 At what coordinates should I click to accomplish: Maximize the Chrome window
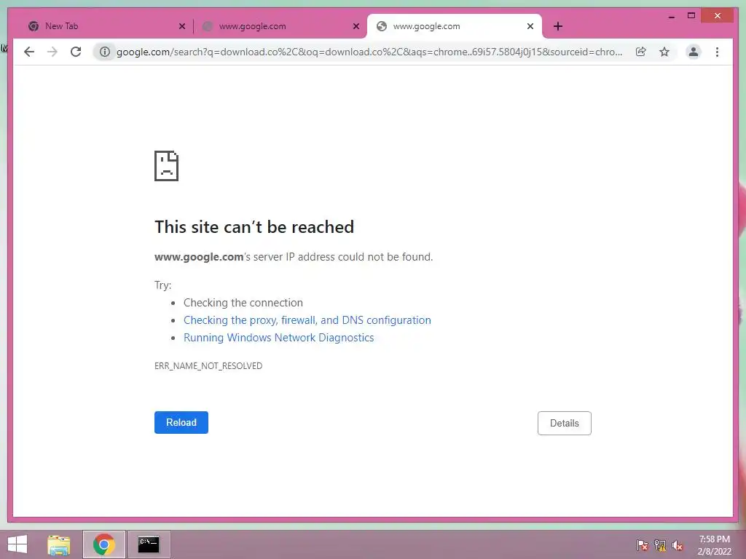[691, 16]
